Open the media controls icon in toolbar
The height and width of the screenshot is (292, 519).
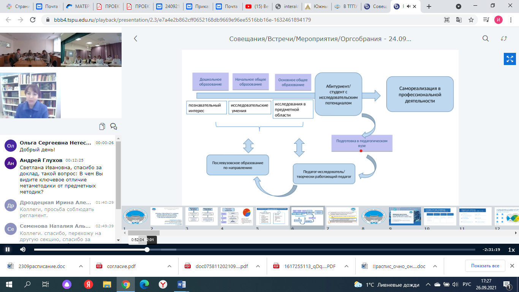click(486, 20)
